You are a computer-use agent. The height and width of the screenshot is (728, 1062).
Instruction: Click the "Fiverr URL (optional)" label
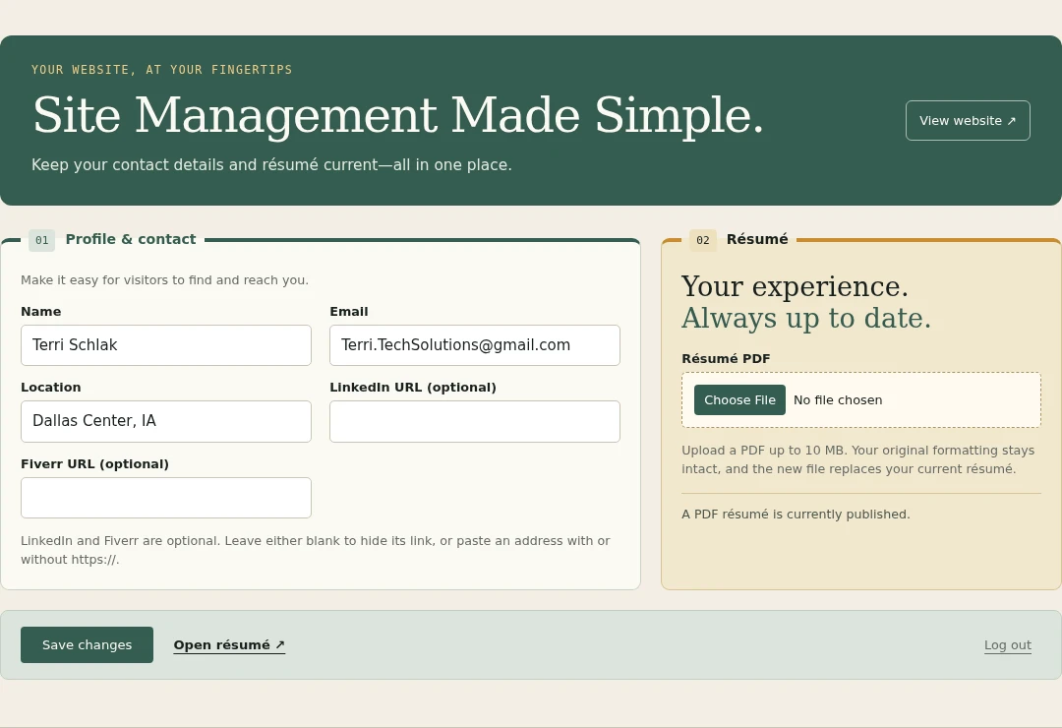94,463
